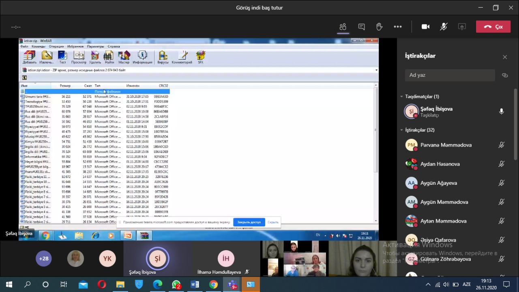Click Aydan Həsənova's muted mic icon
This screenshot has width=519, height=292.
click(x=502, y=164)
